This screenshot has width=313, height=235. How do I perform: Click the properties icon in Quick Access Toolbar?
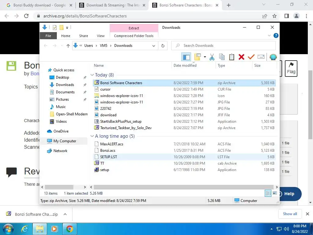(54, 28)
